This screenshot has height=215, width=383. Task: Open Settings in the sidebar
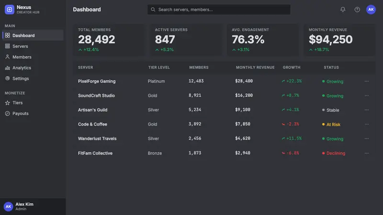click(x=33, y=78)
